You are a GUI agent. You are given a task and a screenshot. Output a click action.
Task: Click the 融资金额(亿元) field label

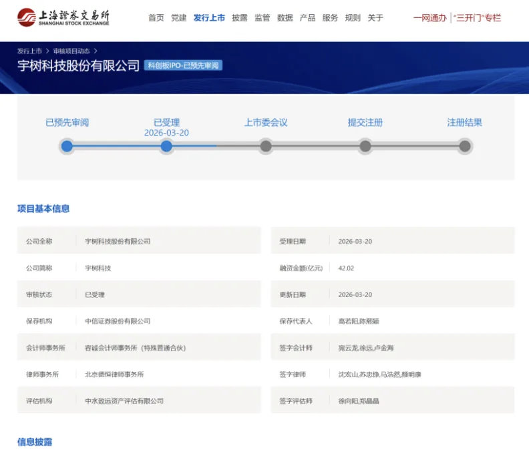click(301, 268)
